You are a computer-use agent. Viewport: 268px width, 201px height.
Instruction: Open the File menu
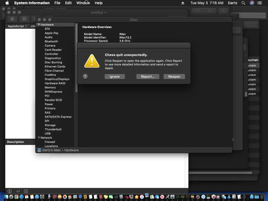(x=57, y=3)
